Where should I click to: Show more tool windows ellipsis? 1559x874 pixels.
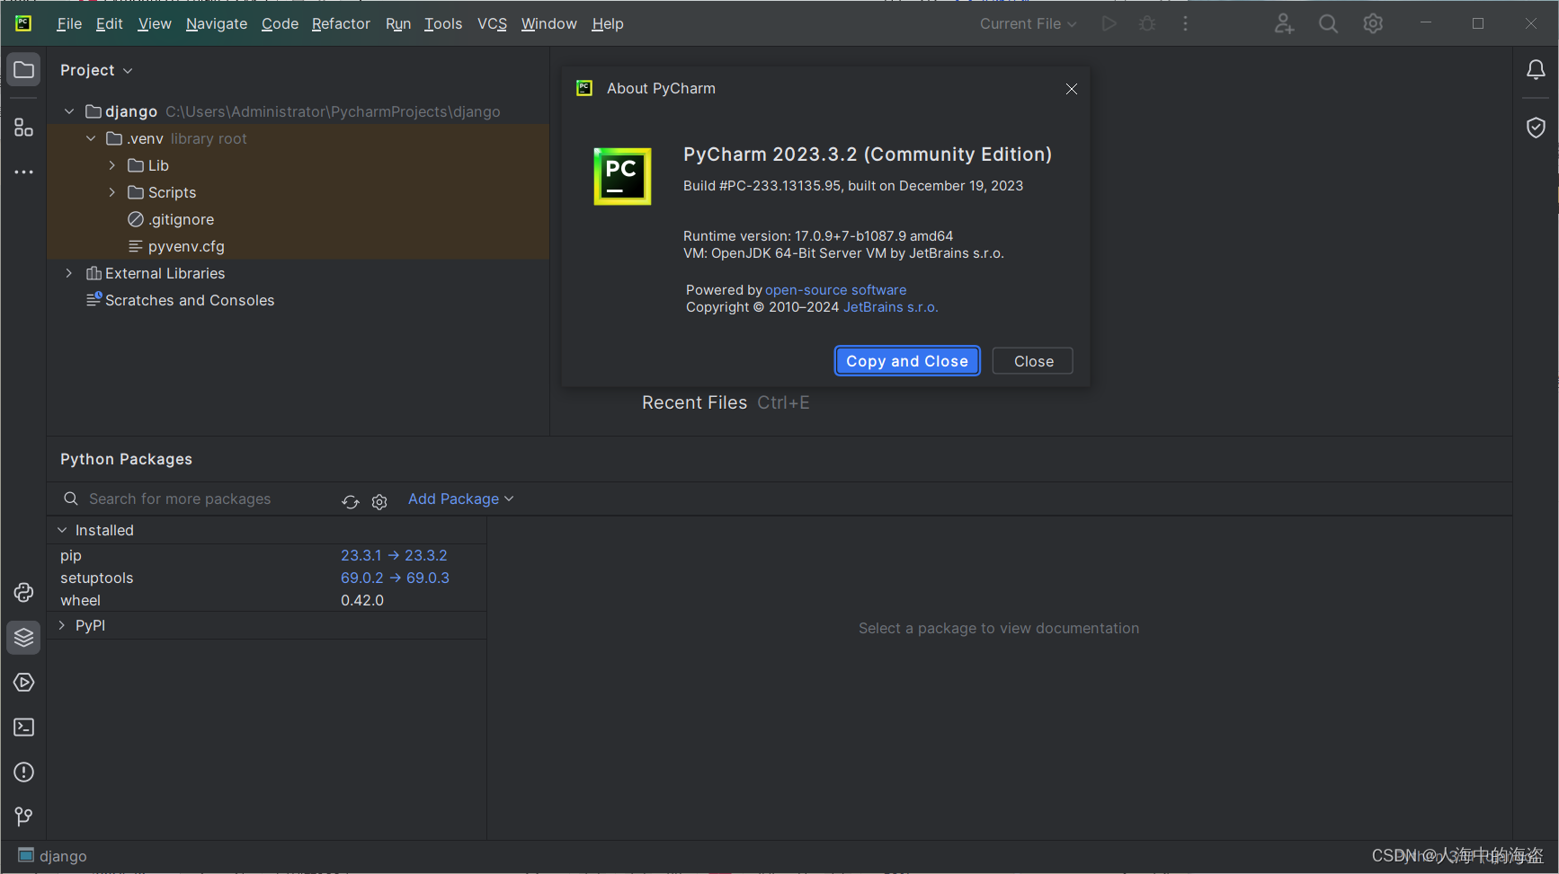pos(24,172)
